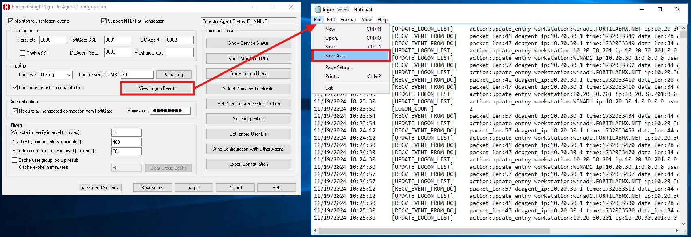Click Notepad horizontal scroll right arrow
Viewport: 691px width, 237px height.
(677, 231)
